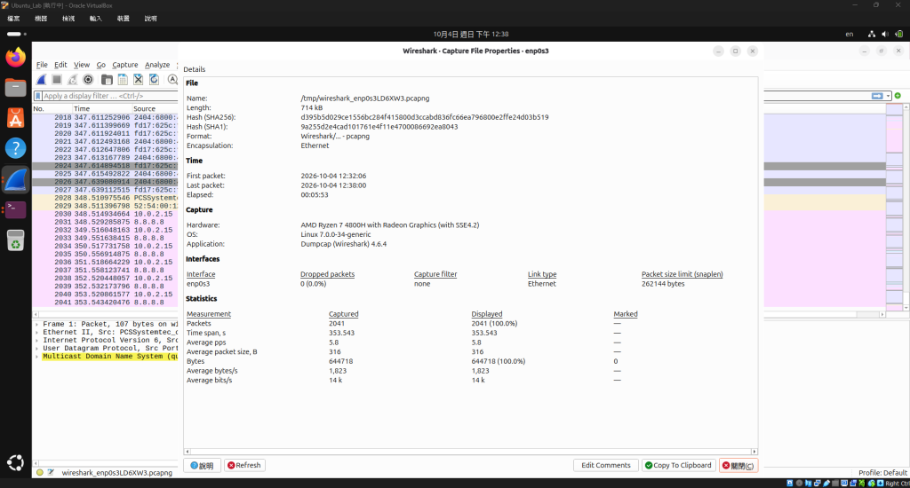910x488 pixels.
Task: Open a capture file via folder icon
Action: click(x=107, y=80)
